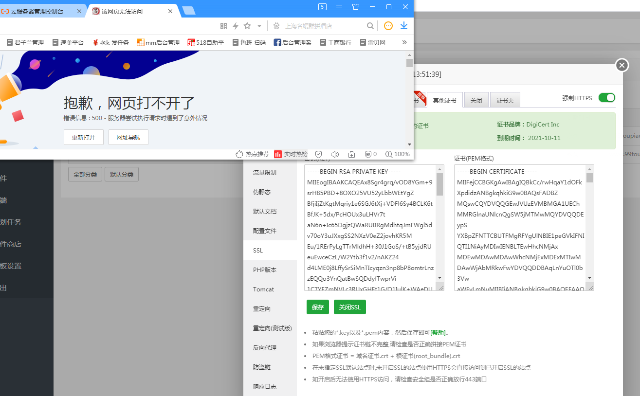Mute sound via status bar speaker icon
This screenshot has height=396, width=640.
[334, 154]
